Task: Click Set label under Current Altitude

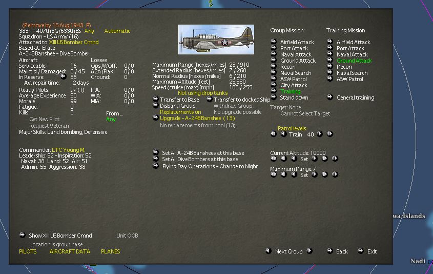Action: 304,159
